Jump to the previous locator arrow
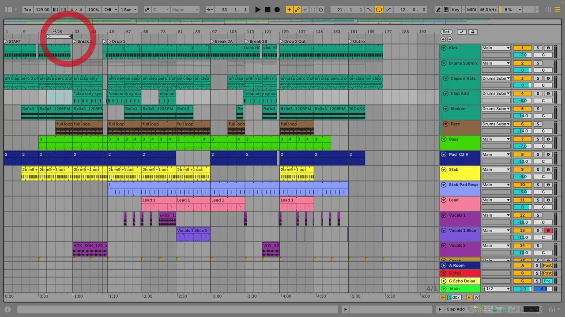The width and height of the screenshot is (565, 317). (x=443, y=39)
